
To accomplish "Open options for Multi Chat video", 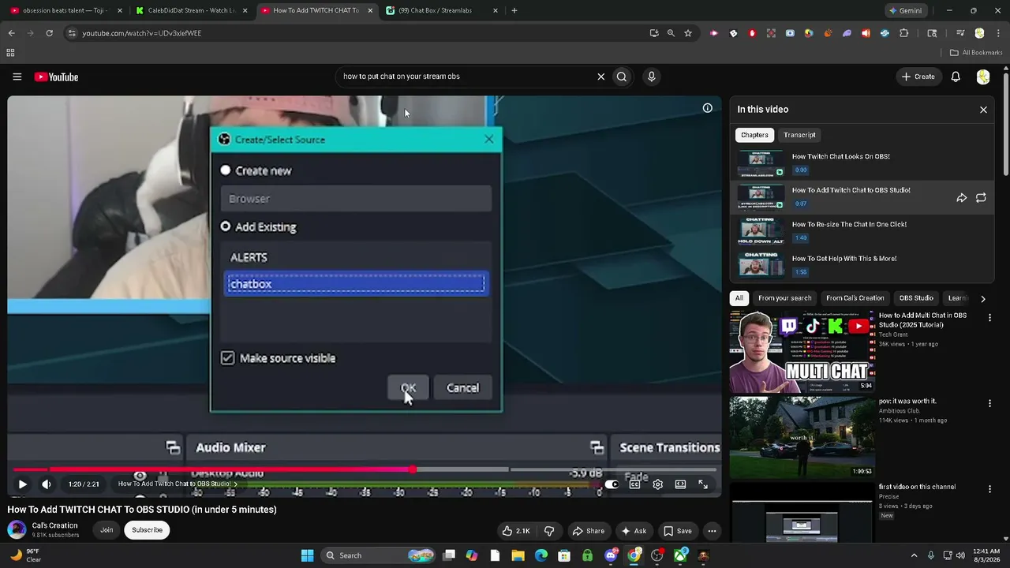I will 989,317.
